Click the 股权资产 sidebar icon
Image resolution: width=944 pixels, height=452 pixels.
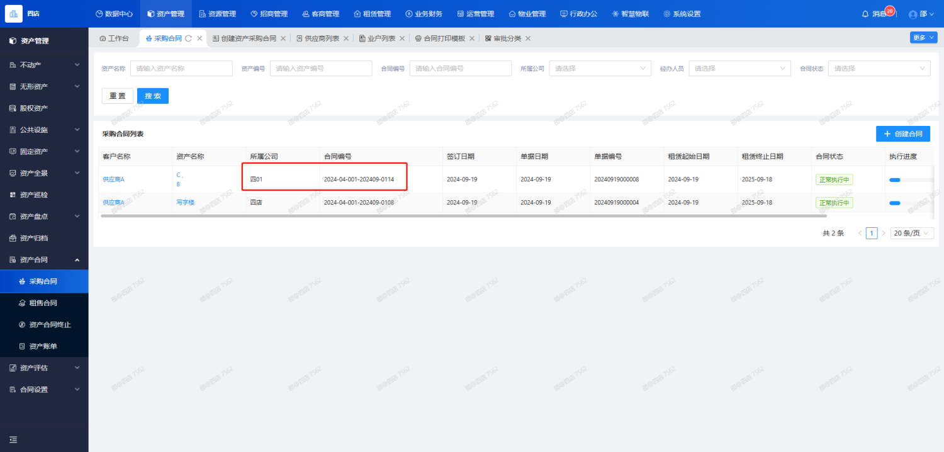pos(13,108)
